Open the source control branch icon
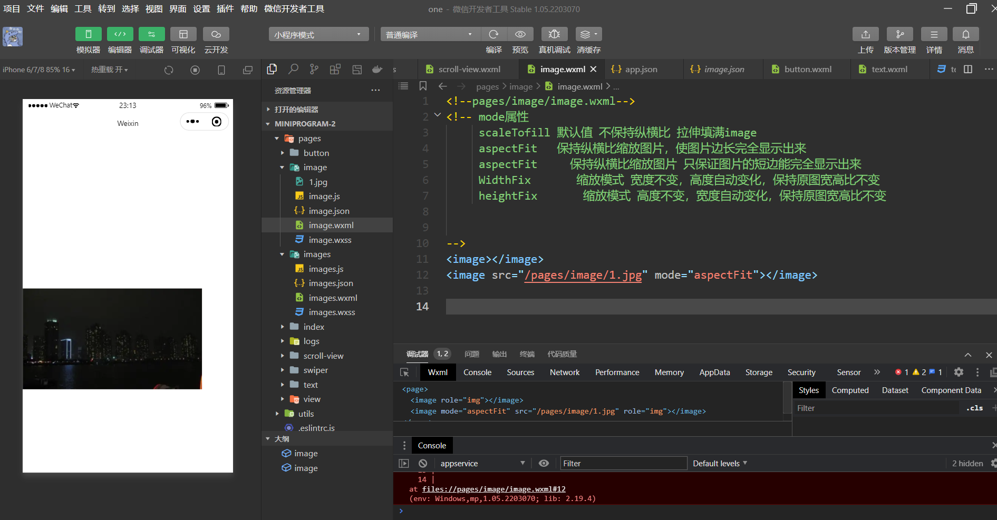The image size is (997, 520). [314, 69]
